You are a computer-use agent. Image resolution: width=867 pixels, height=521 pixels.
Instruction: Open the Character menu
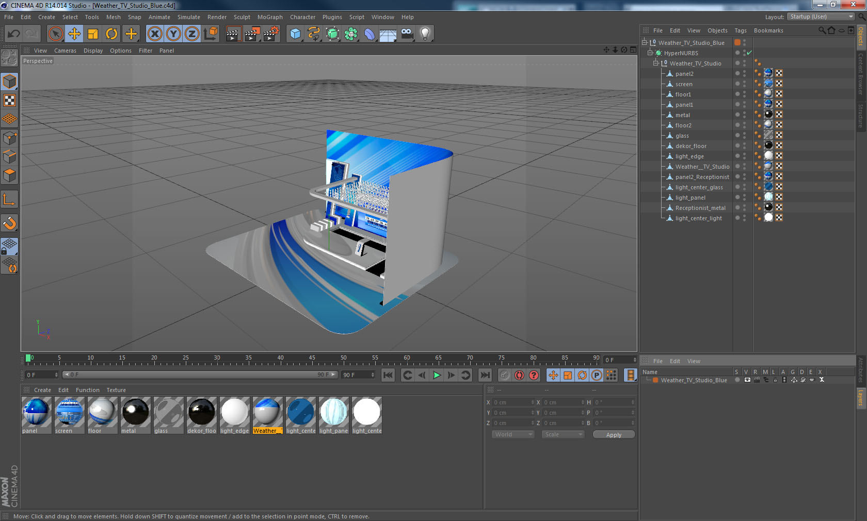(302, 17)
